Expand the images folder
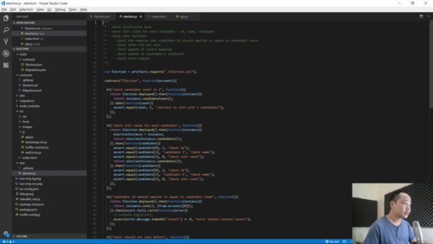433x244 pixels. [49, 127]
